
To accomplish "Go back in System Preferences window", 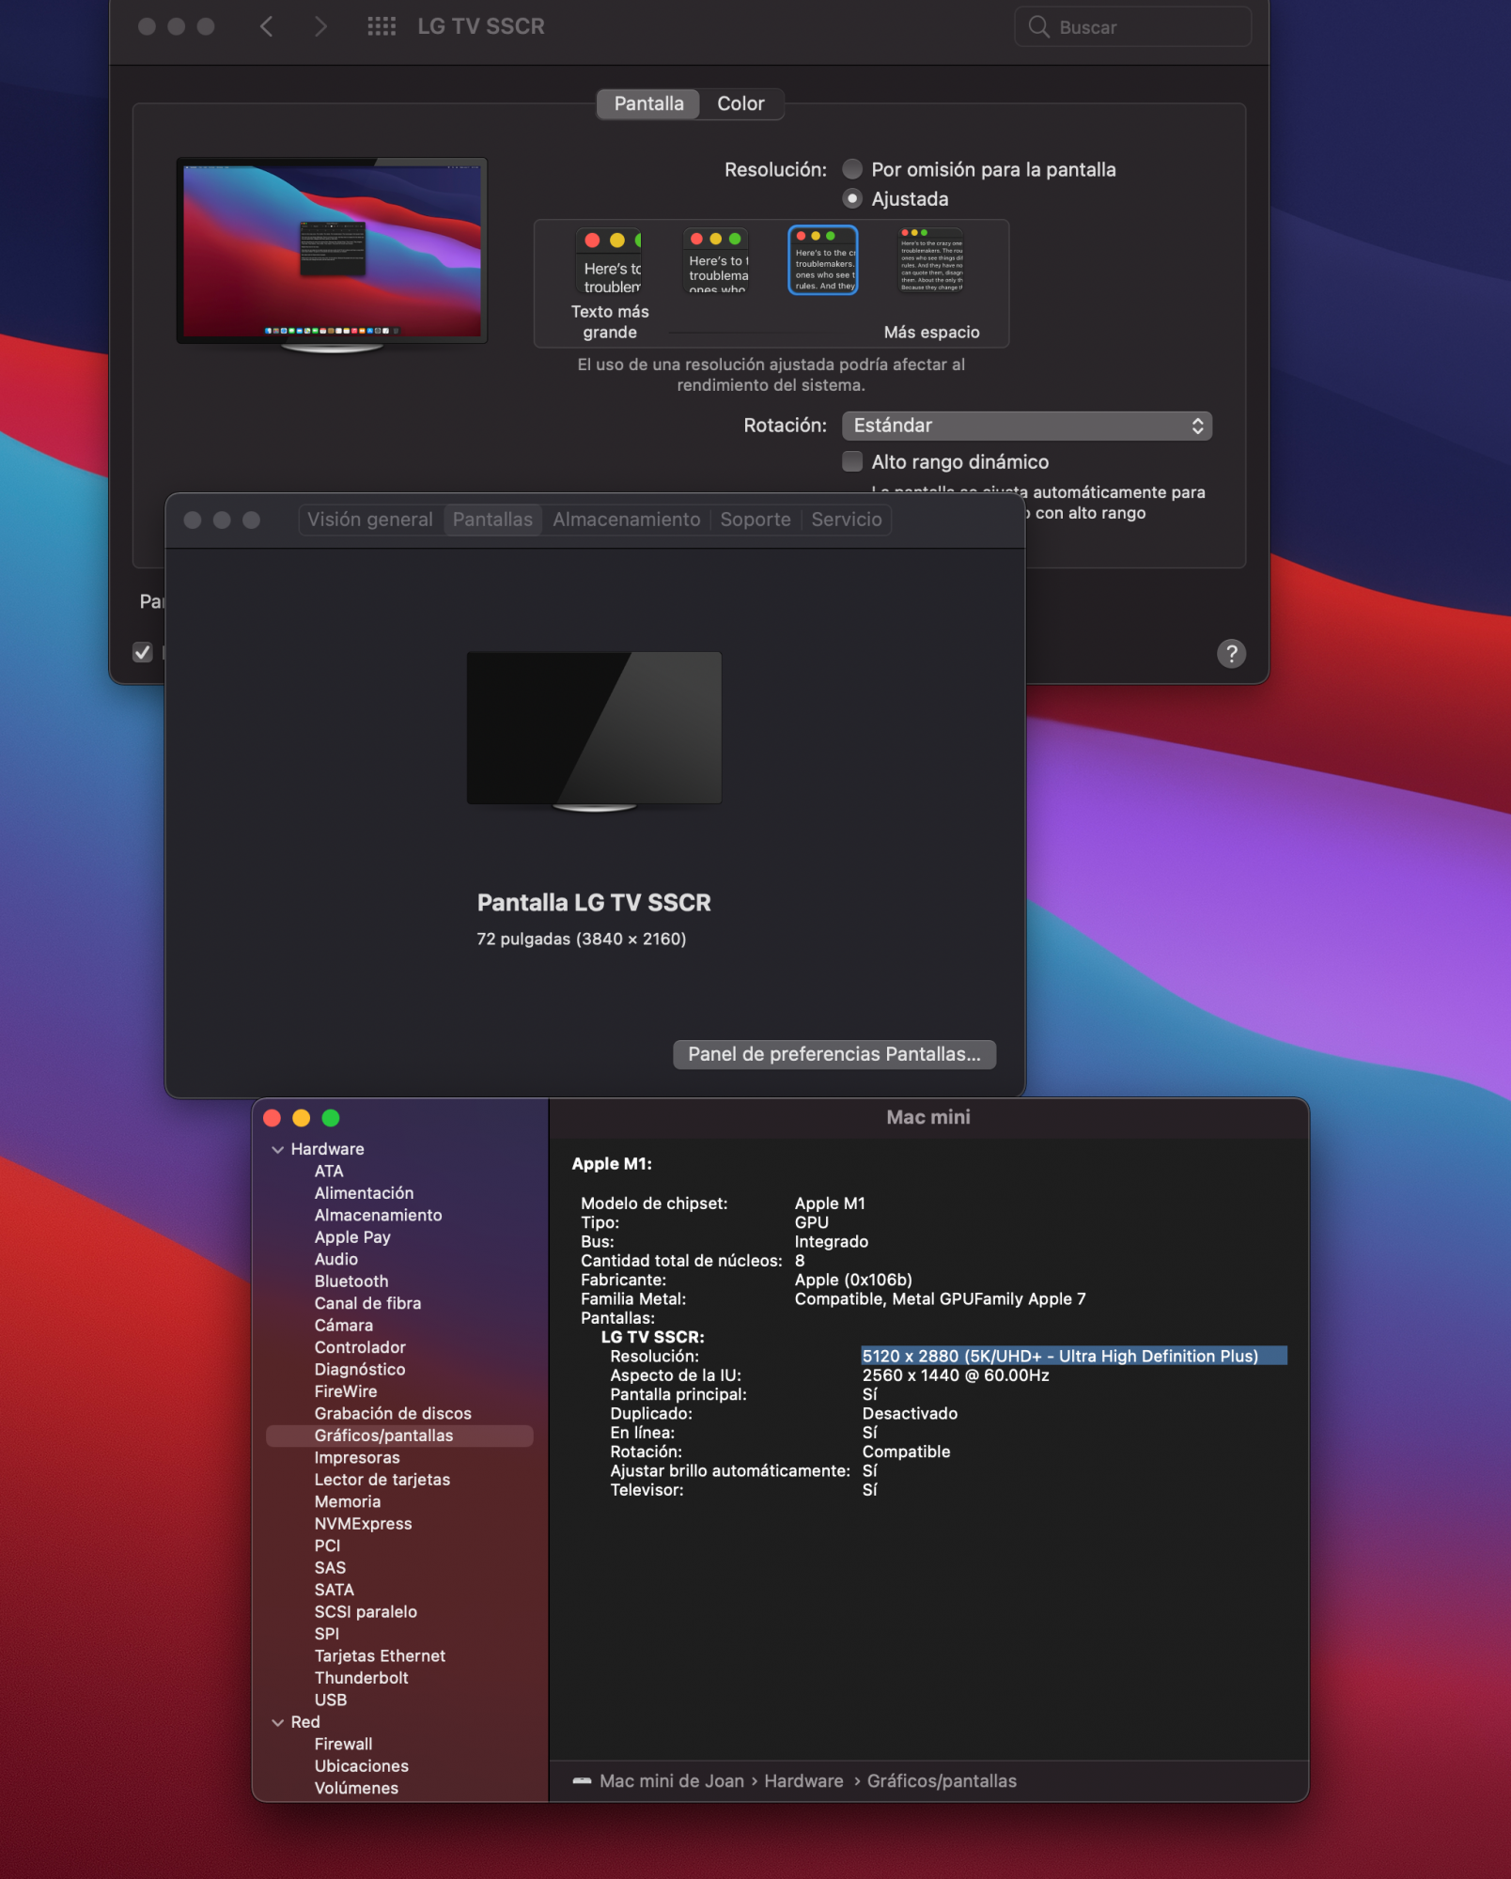I will [267, 26].
